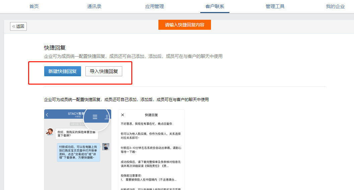Go to the 管理工具 tab
Screen dimensions: 354x190
point(275,6)
